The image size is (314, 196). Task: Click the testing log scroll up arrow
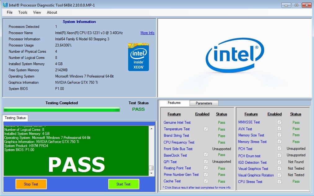151,128
